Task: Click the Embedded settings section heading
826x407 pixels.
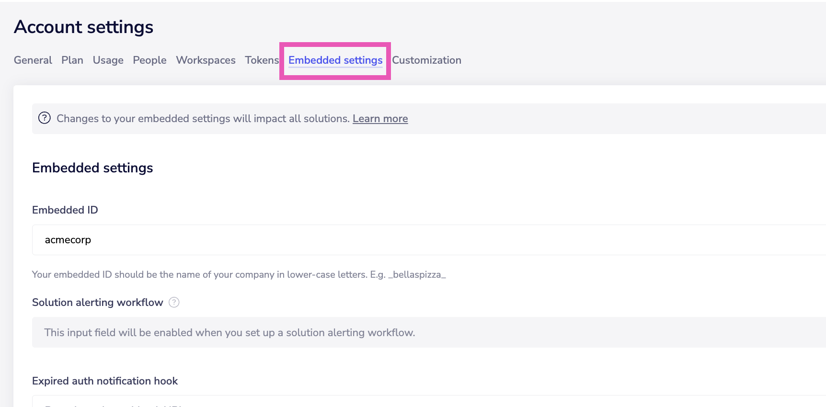Action: coord(92,168)
